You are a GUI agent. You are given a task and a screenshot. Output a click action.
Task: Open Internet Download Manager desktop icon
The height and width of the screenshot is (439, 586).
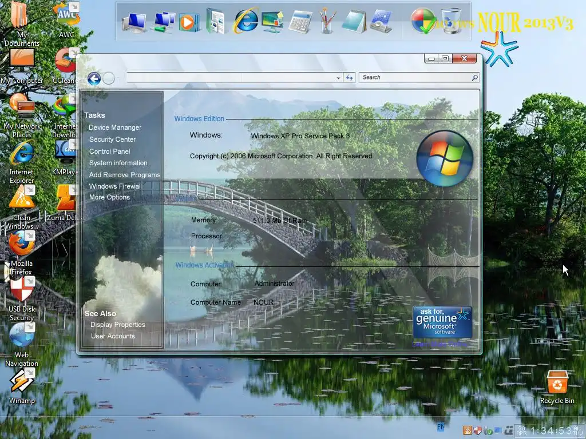65,115
